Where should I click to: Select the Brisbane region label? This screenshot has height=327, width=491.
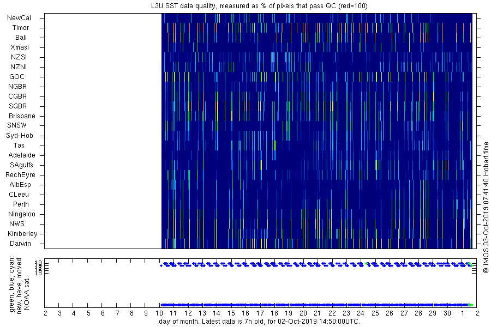coord(22,116)
